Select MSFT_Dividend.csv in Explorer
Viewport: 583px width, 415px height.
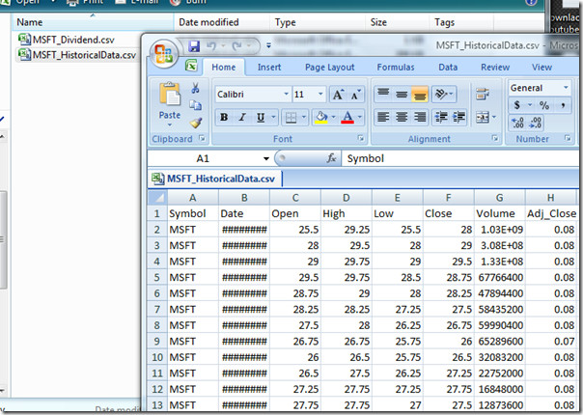(x=67, y=40)
